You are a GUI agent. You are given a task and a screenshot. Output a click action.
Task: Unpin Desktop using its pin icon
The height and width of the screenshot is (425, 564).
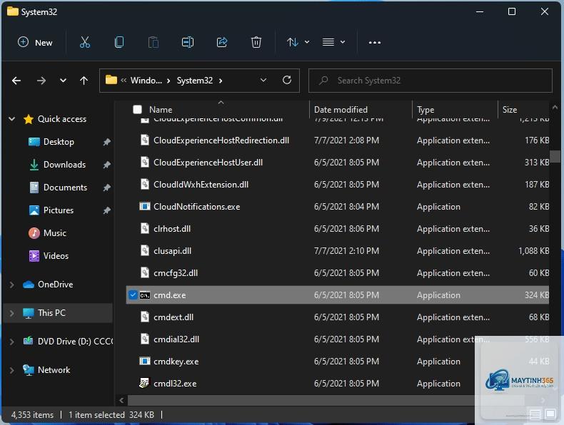pyautogui.click(x=107, y=142)
